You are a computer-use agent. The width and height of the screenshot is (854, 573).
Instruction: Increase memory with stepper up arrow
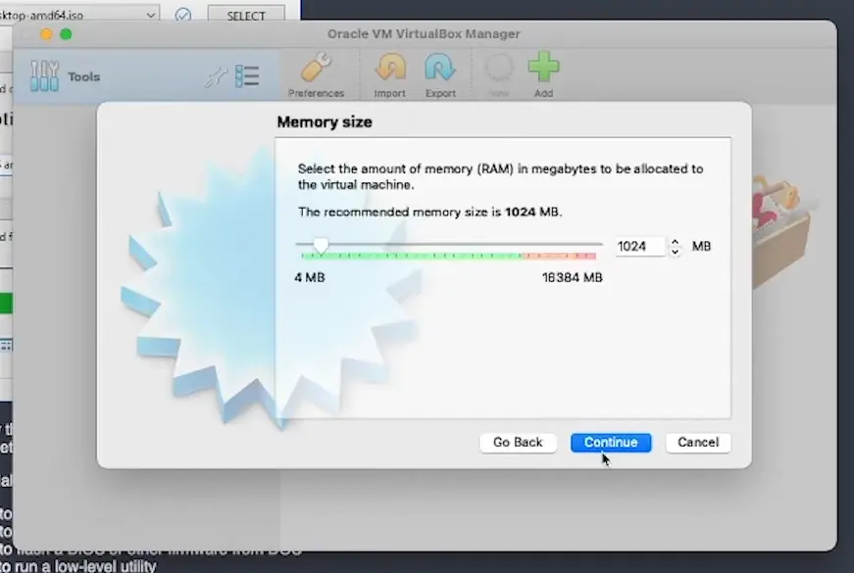point(675,242)
